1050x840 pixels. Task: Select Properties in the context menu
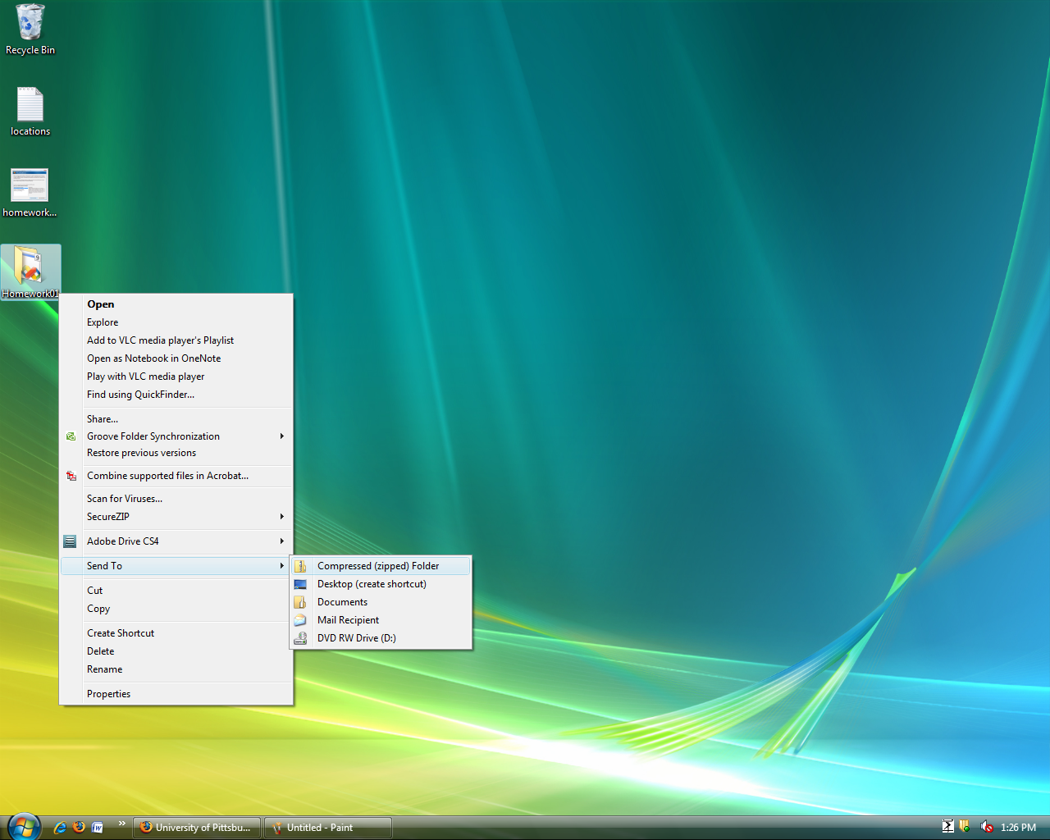(x=108, y=693)
